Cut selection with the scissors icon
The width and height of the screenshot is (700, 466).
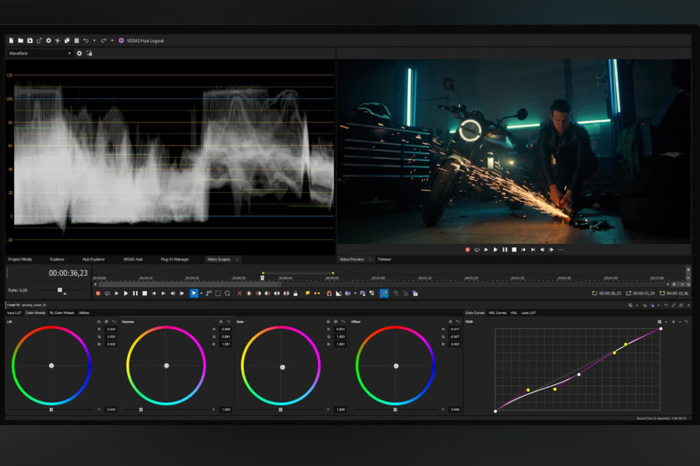click(x=58, y=40)
